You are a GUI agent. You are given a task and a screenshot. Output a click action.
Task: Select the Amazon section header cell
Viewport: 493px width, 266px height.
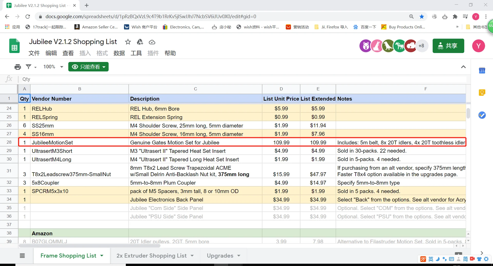[80, 233]
